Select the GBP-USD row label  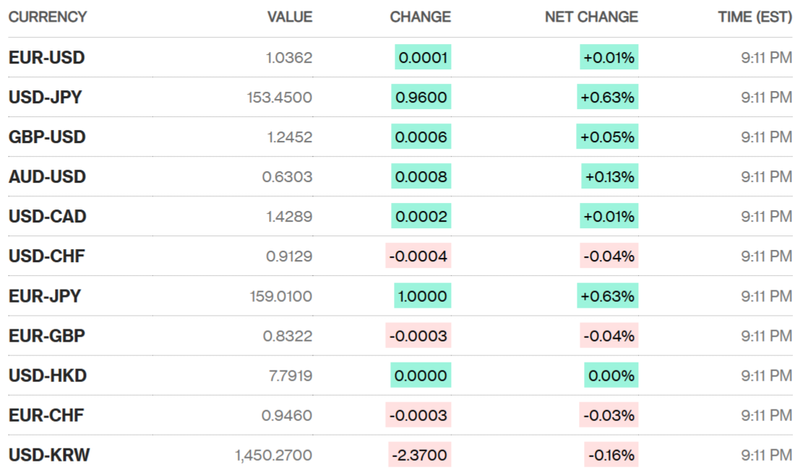(x=47, y=137)
